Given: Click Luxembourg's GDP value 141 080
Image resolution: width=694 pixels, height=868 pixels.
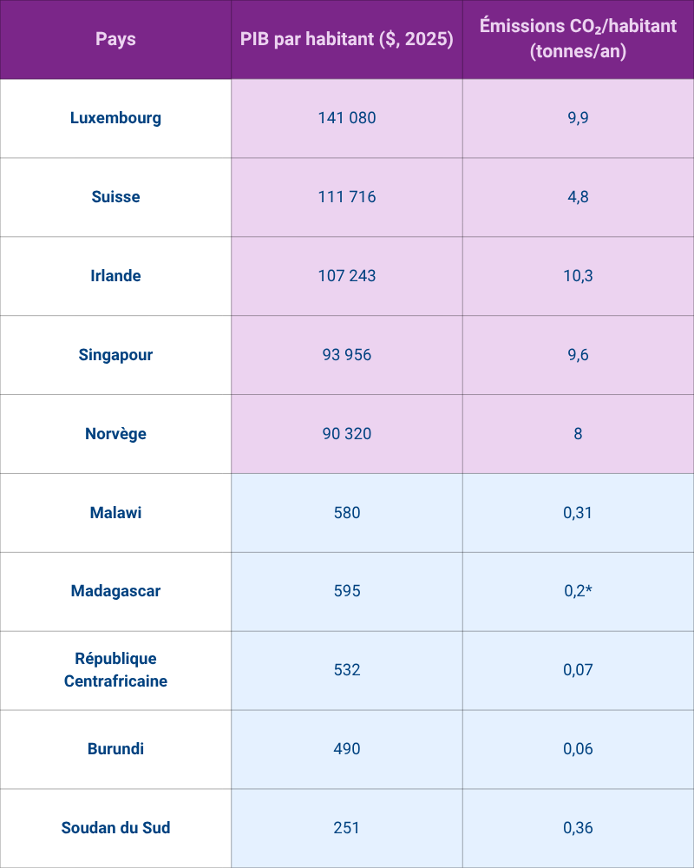Looking at the screenshot, I should tap(347, 118).
